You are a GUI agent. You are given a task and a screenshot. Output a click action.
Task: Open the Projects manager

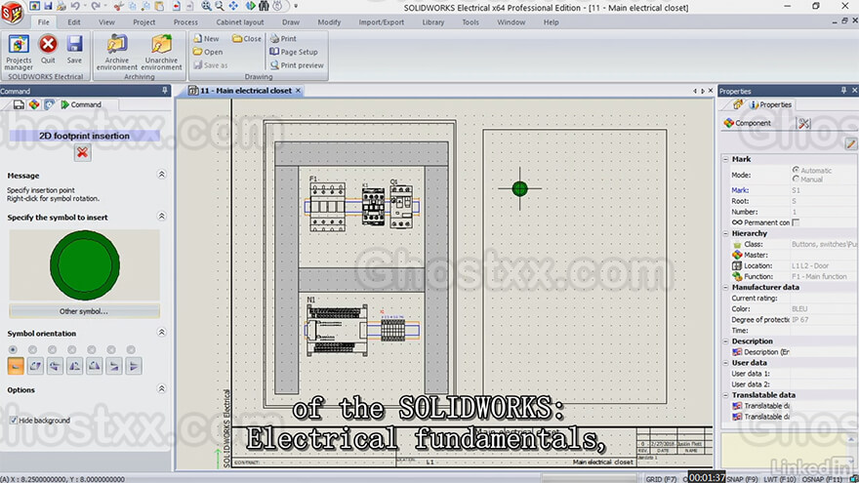pos(19,52)
